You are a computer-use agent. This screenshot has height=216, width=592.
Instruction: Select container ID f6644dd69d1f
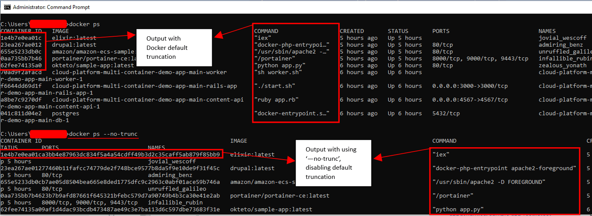pyautogui.click(x=21, y=86)
